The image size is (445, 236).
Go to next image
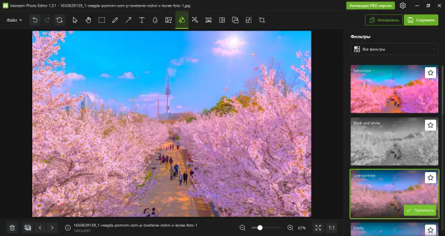pyautogui.click(x=52, y=228)
